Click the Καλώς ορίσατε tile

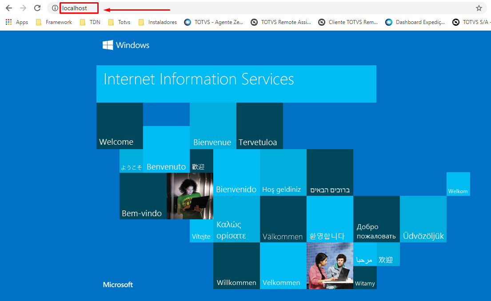coord(236,219)
